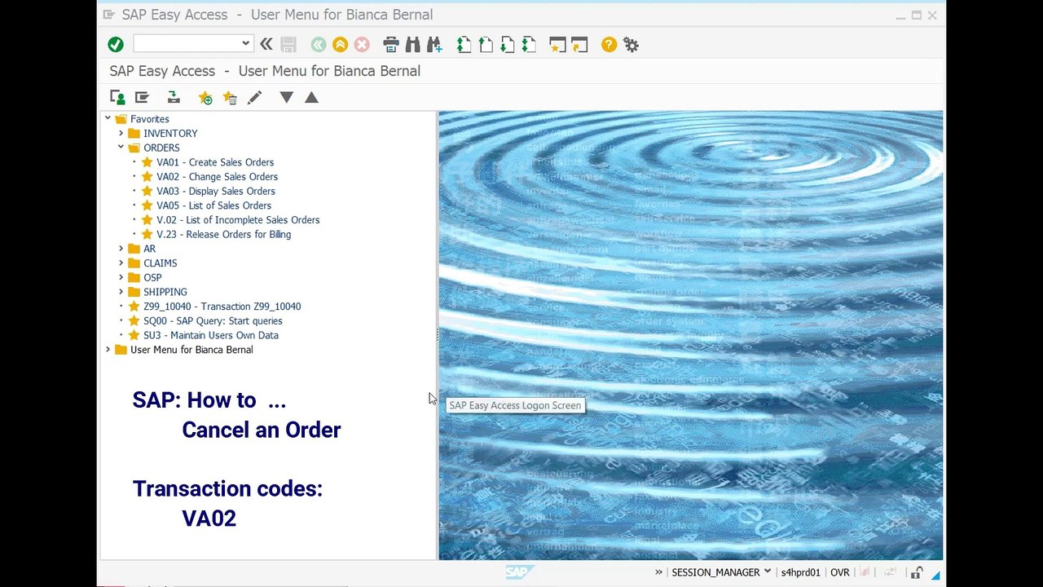Click the yellow Exit icon
1043x587 pixels.
[341, 45]
